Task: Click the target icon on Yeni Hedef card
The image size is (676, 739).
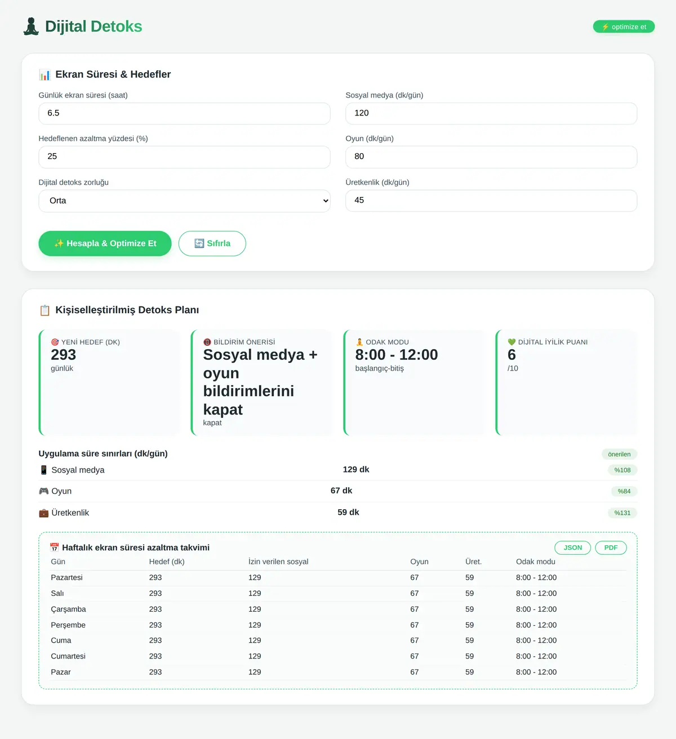Action: pyautogui.click(x=55, y=342)
